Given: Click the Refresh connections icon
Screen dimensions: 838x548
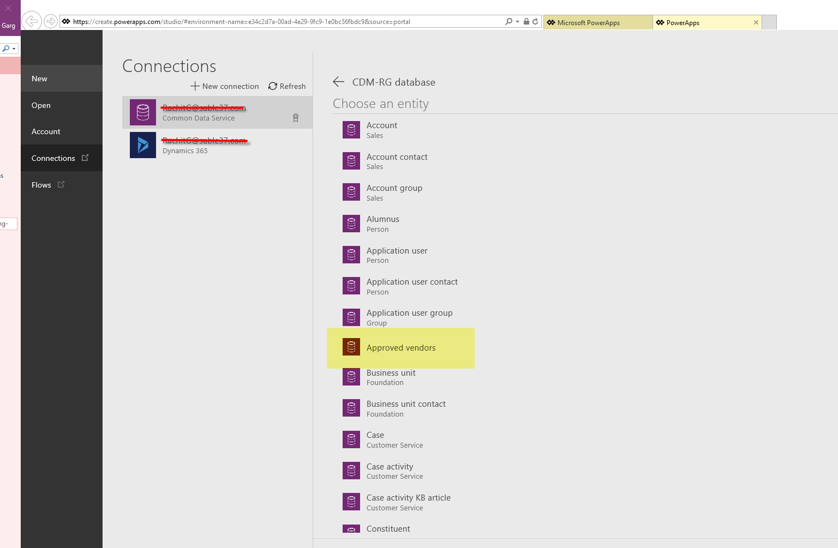Looking at the screenshot, I should click(x=273, y=86).
